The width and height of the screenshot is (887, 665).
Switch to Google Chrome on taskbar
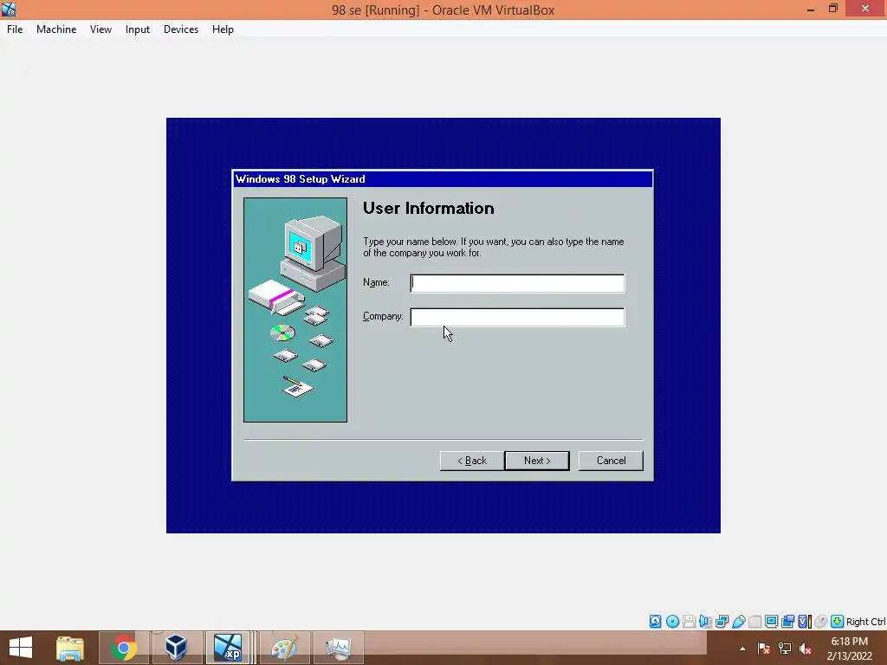[x=123, y=648]
